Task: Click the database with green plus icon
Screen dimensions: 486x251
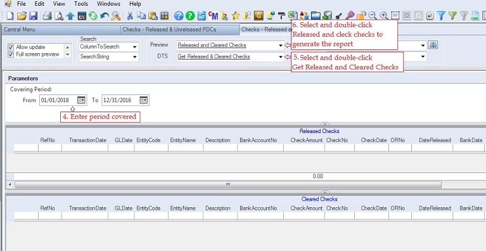Action: point(328,15)
